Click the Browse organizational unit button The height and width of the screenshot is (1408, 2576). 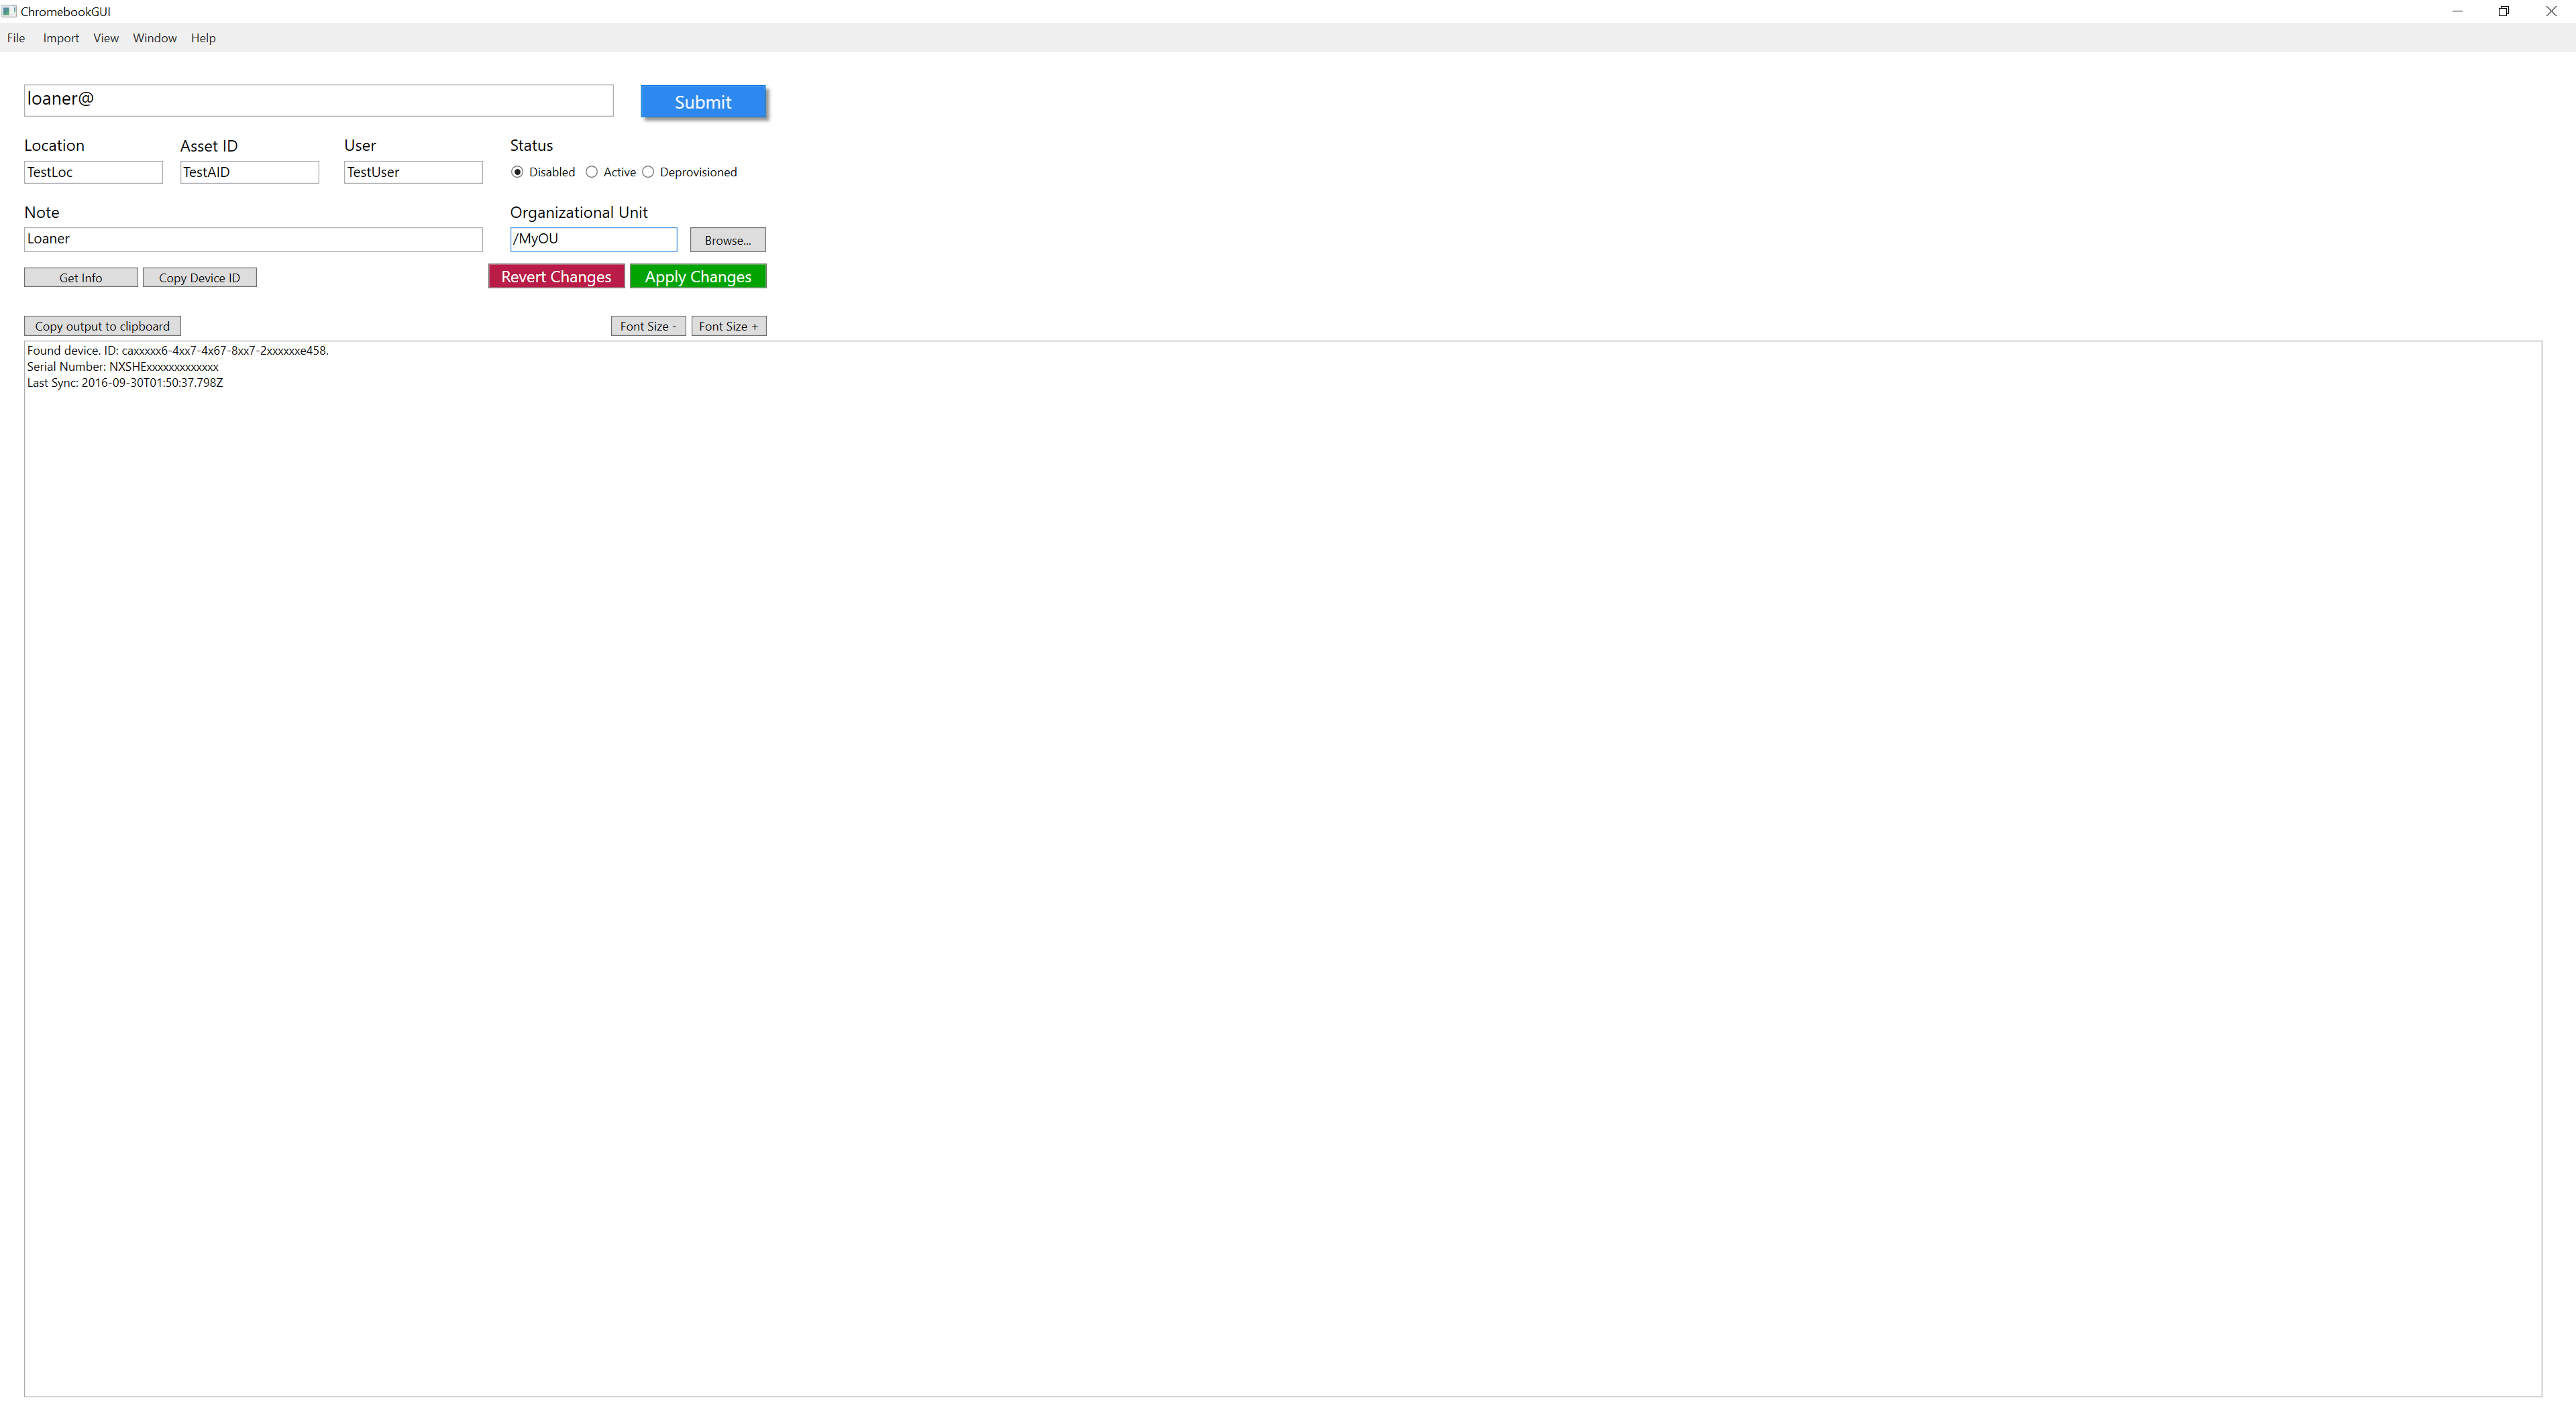tap(727, 239)
